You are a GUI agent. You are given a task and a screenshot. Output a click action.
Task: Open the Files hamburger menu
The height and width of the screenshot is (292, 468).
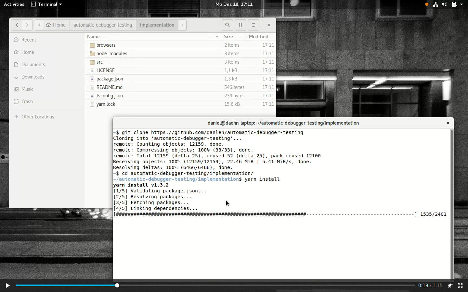tap(253, 25)
